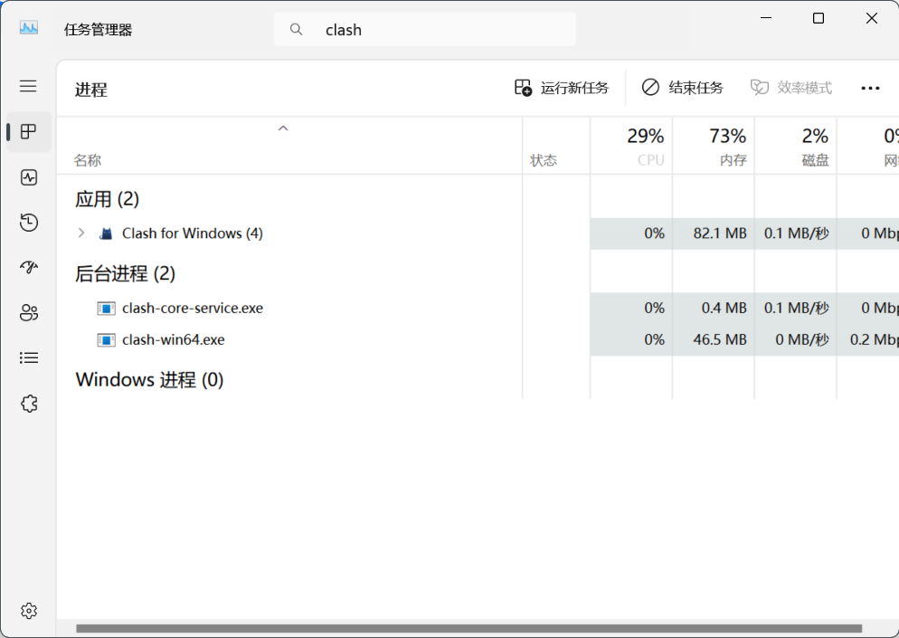Viewport: 899px width, 638px height.
Task: Open the App history sidebar icon
Action: (29, 222)
